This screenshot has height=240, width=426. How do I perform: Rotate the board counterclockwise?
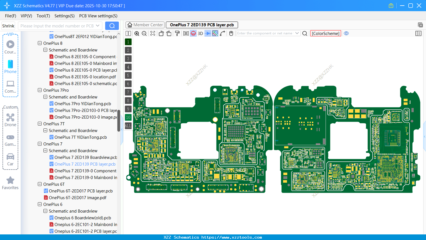pyautogui.click(x=161, y=33)
